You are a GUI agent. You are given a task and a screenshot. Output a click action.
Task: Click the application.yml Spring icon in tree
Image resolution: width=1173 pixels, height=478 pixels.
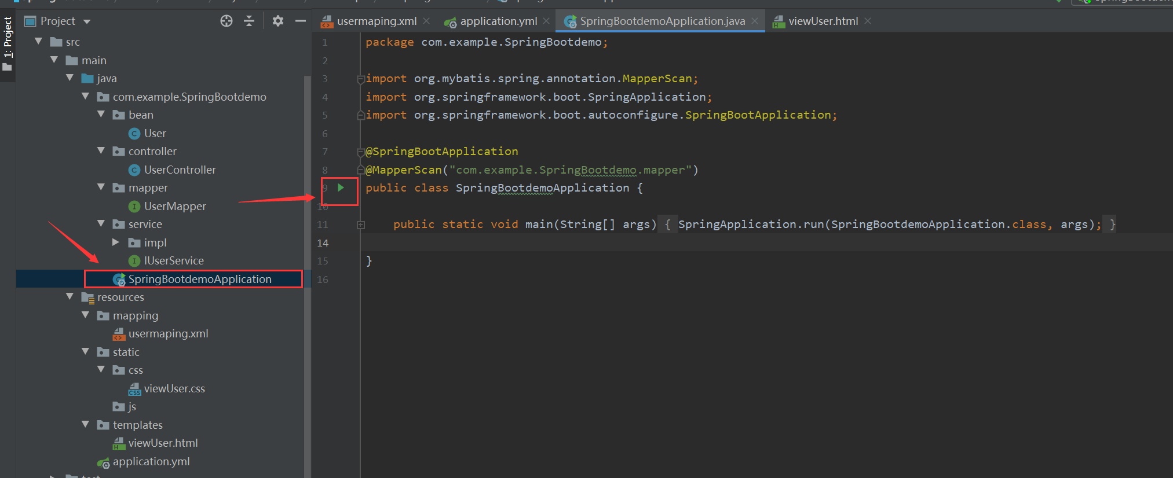pos(103,462)
